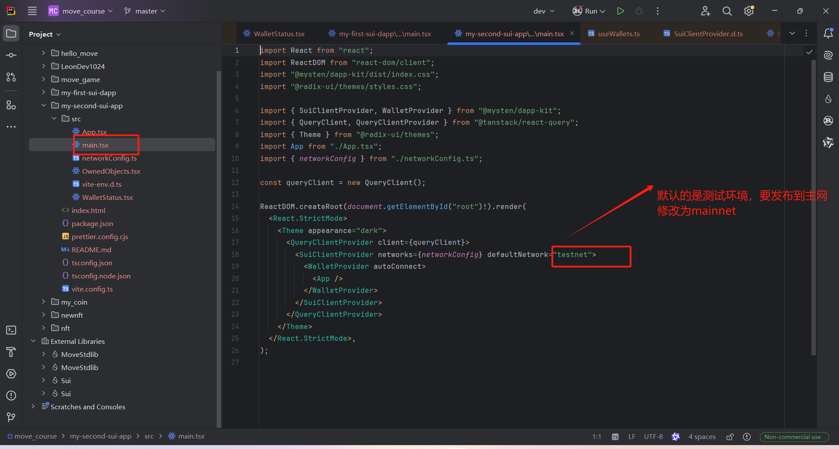Click the green inspection checkmark in editor
The image size is (839, 449).
click(809, 52)
